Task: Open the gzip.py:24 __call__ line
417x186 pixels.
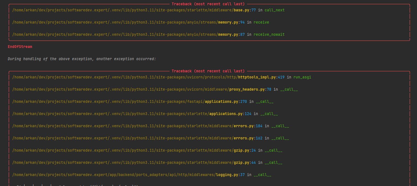Action: click(x=147, y=150)
